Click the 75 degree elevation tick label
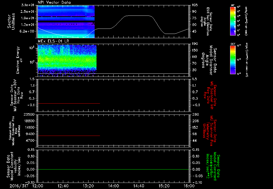Image resolution: width=273 pixels, height=189 pixels. [x=194, y=18]
